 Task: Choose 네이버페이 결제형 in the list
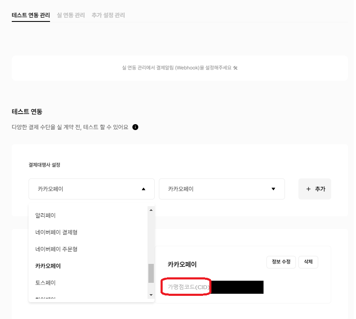pyautogui.click(x=56, y=232)
